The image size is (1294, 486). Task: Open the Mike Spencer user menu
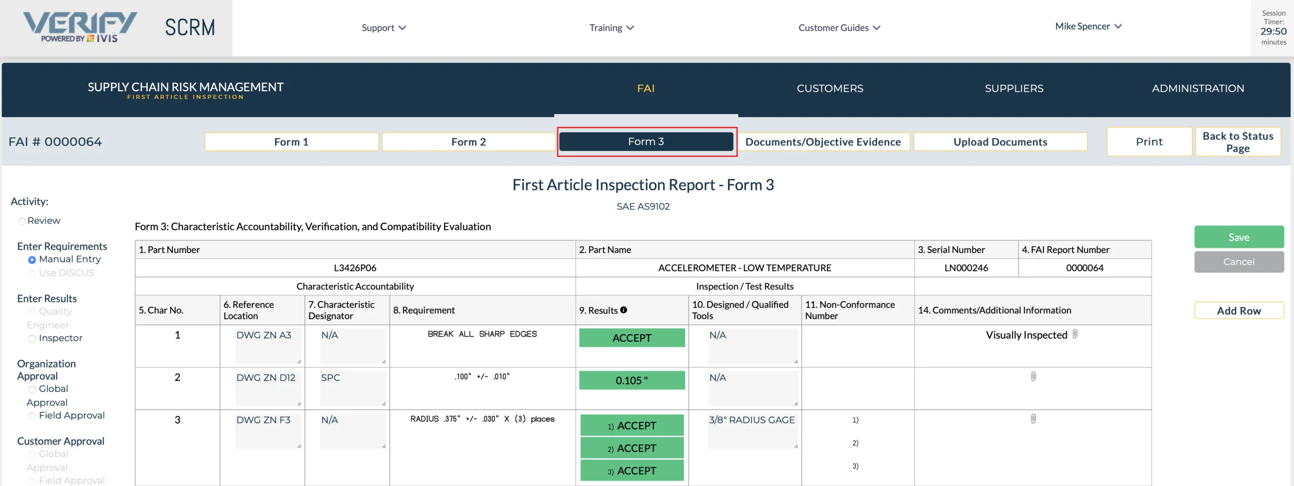tap(1088, 26)
